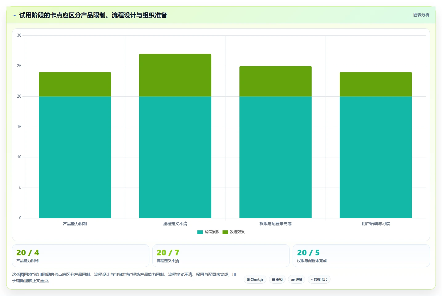Click the icon inside the 数据卡片 tag
The width and height of the screenshot is (442, 296).
312,279
